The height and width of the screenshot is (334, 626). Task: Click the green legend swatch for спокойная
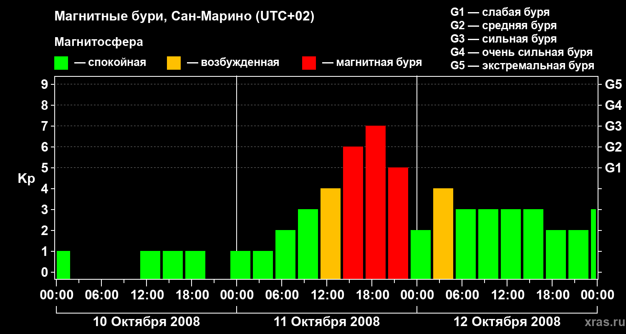(x=61, y=63)
